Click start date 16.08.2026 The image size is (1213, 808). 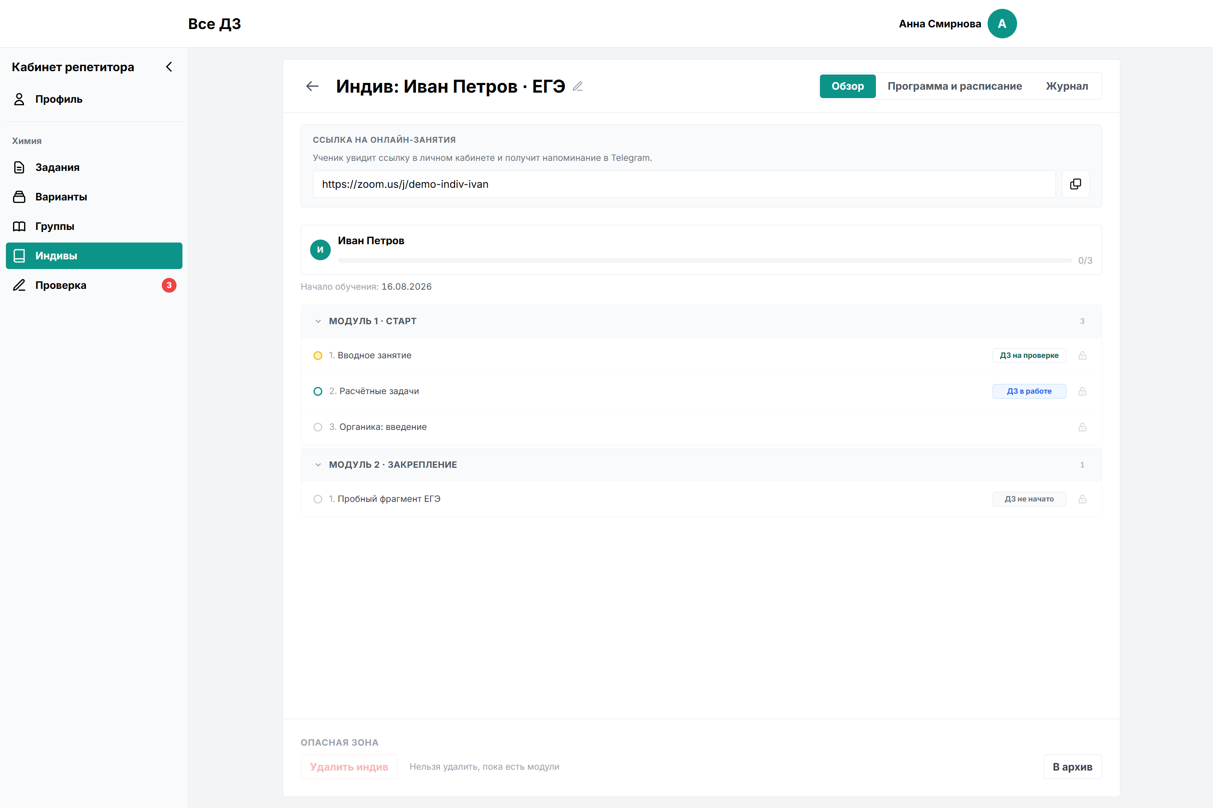(x=406, y=286)
